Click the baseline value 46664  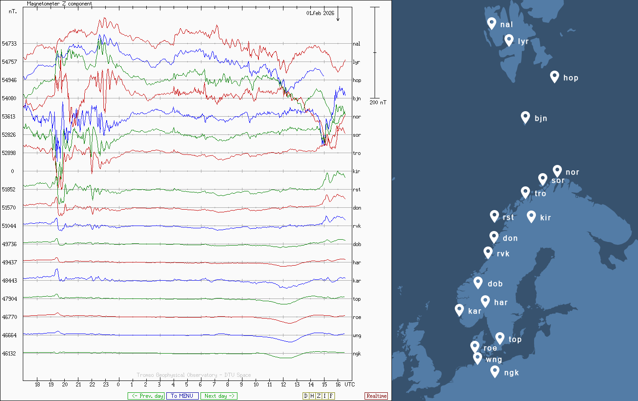(x=9, y=335)
